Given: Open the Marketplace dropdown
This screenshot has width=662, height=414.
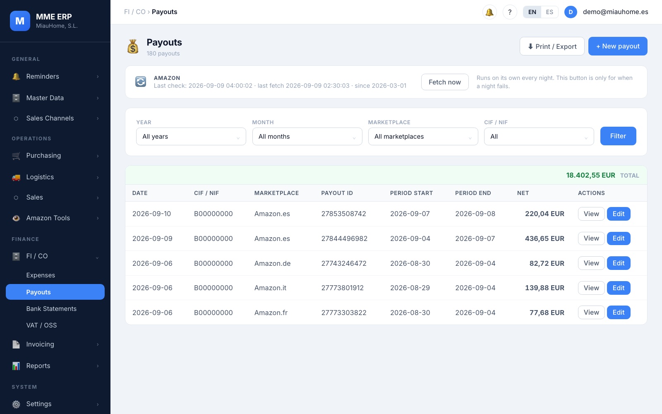Looking at the screenshot, I should coord(423,137).
